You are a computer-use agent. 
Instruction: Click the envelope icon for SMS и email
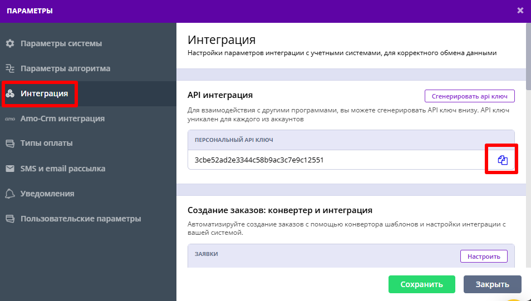9,169
